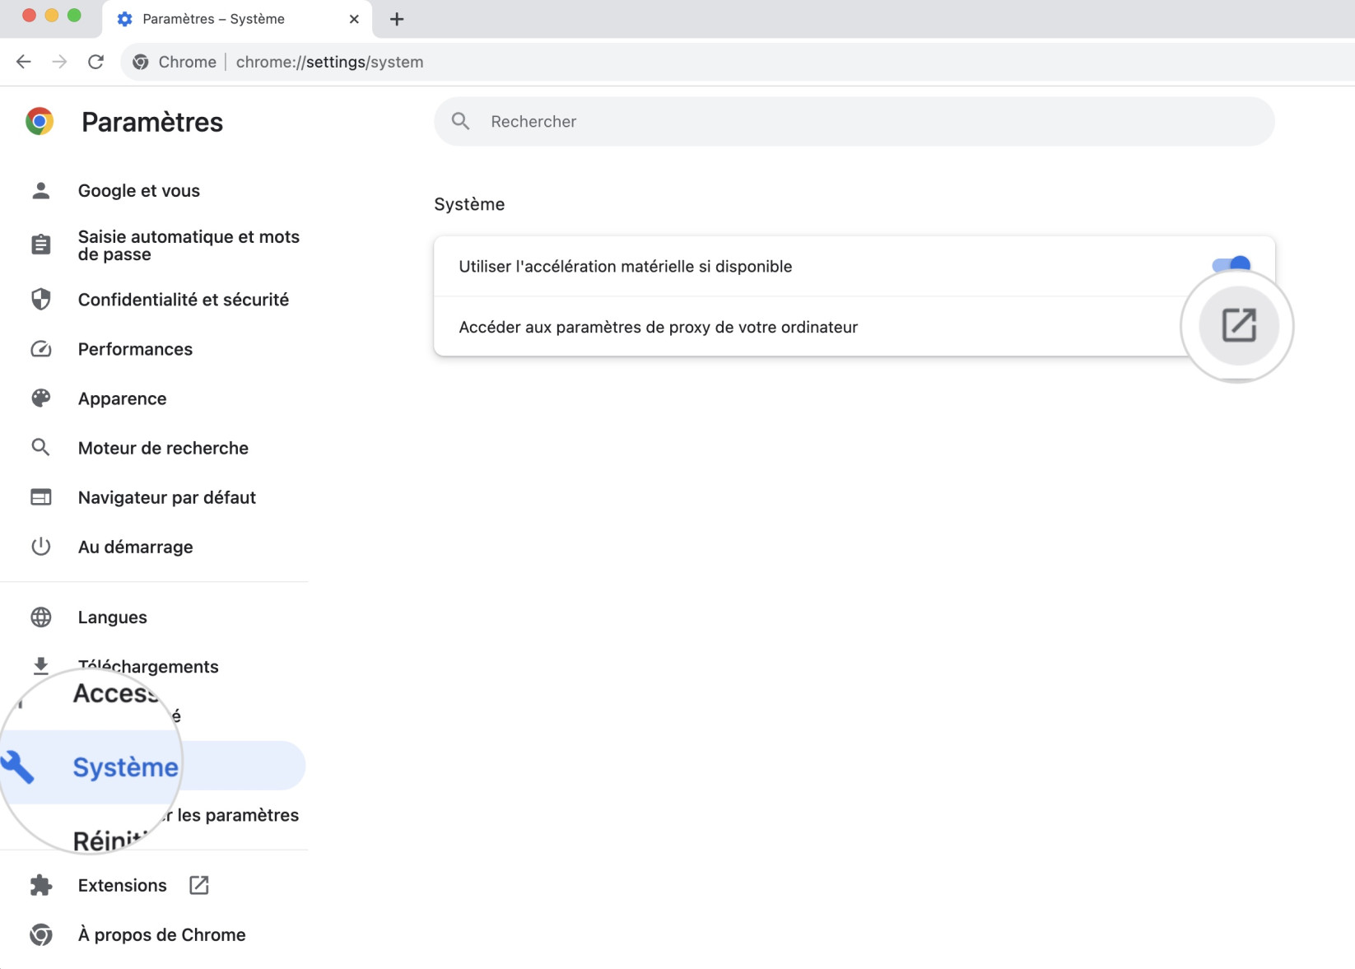Click the Rechercher search field
The width and height of the screenshot is (1355, 969).
(x=854, y=122)
